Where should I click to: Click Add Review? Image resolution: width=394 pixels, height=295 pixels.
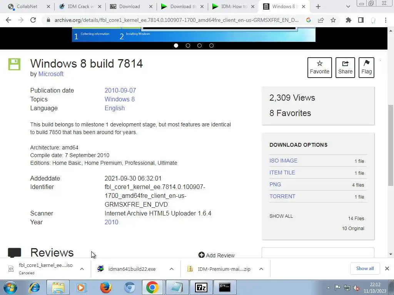coord(217,255)
